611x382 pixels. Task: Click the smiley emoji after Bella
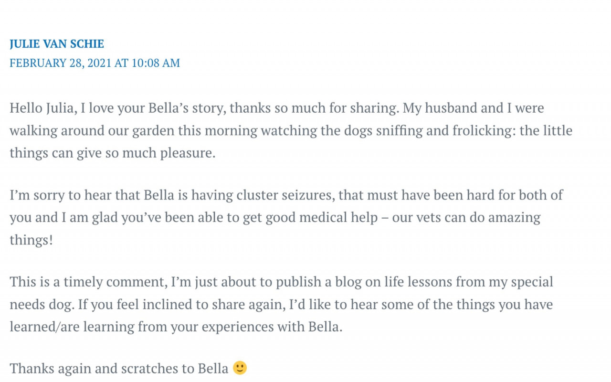click(240, 368)
